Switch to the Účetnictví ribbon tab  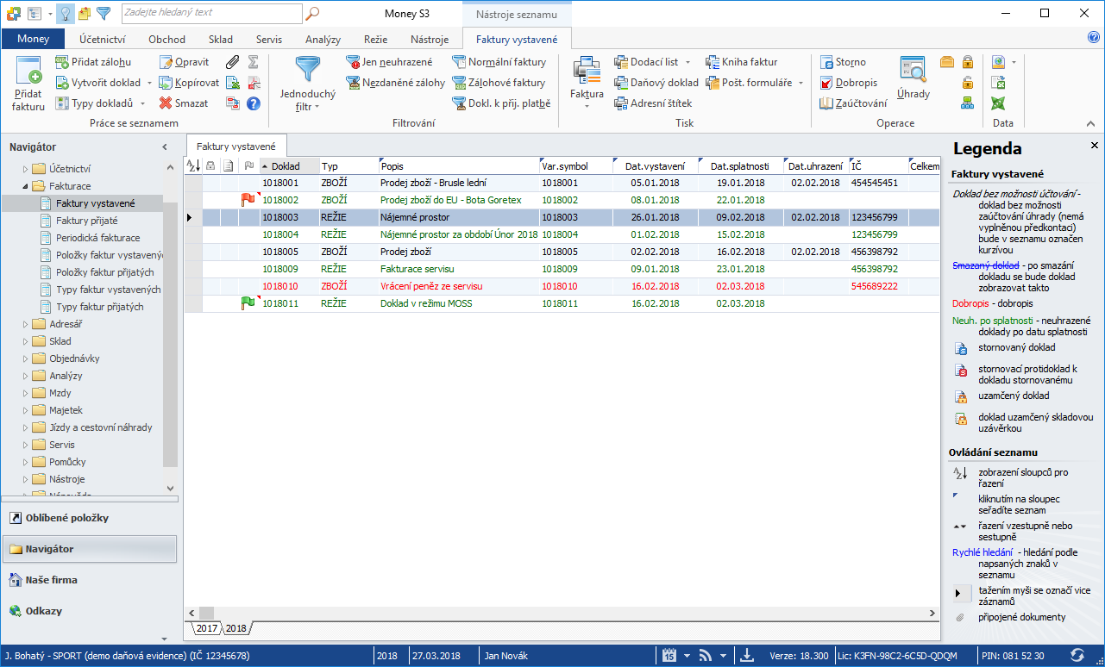point(102,40)
